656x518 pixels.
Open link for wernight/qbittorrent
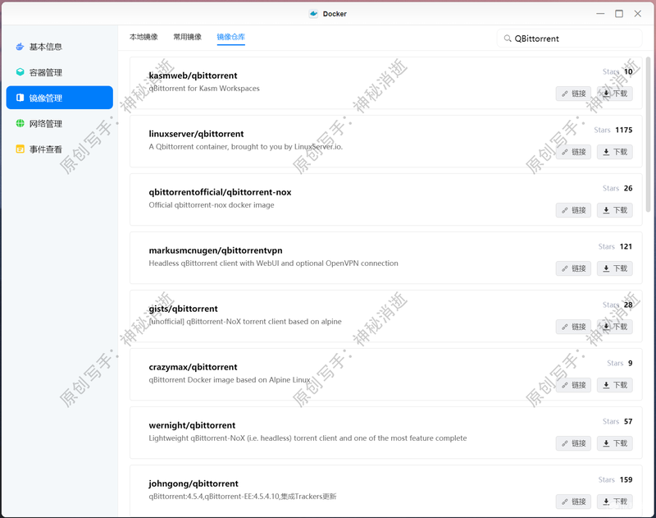pyautogui.click(x=573, y=442)
